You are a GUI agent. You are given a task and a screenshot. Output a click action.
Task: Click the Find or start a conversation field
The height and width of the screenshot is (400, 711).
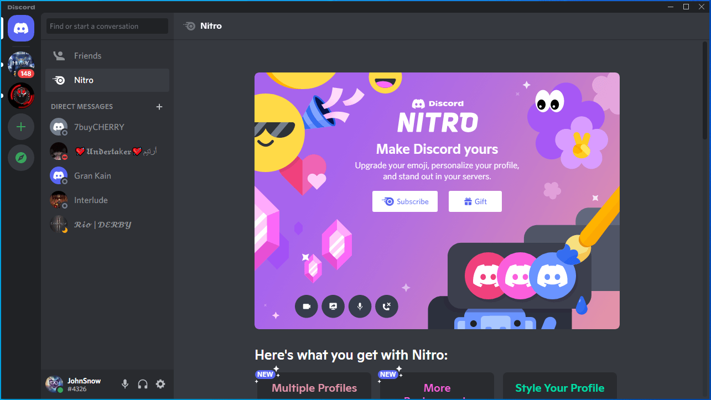pos(107,26)
